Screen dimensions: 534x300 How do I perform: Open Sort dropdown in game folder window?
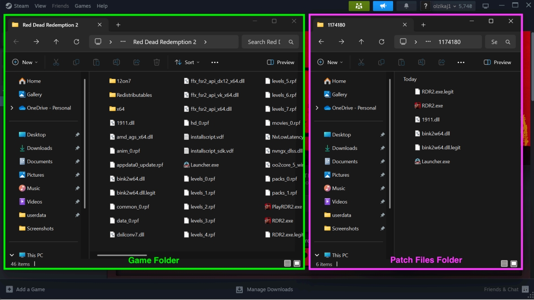(x=187, y=62)
